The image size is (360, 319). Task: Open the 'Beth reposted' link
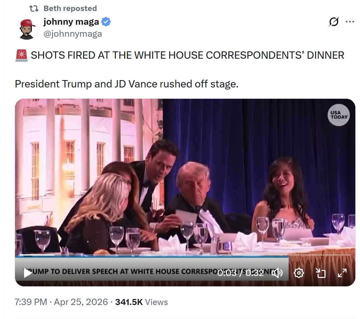tap(70, 8)
